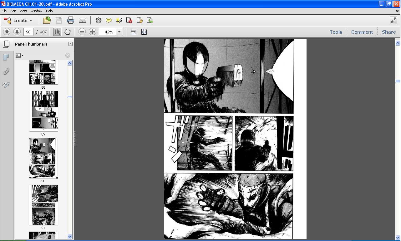
Task: Select page 89 thumbnail
Action: [43, 111]
